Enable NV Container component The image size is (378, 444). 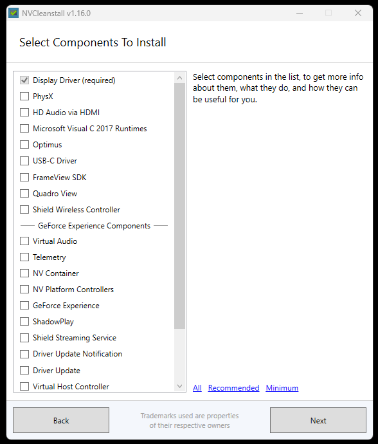tap(24, 273)
